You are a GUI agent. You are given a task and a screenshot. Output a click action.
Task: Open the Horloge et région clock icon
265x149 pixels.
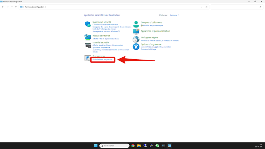pos(136,39)
